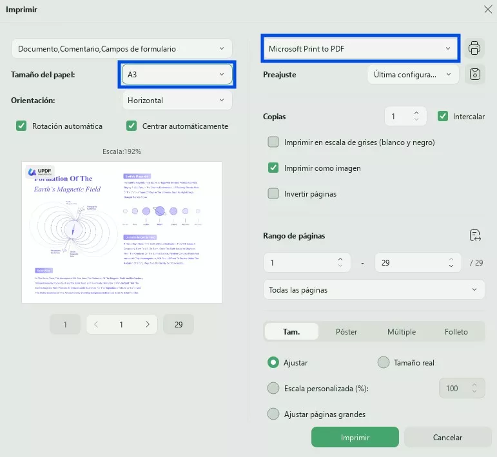Click the swap page range icon
Image resolution: width=497 pixels, height=457 pixels.
tap(475, 235)
